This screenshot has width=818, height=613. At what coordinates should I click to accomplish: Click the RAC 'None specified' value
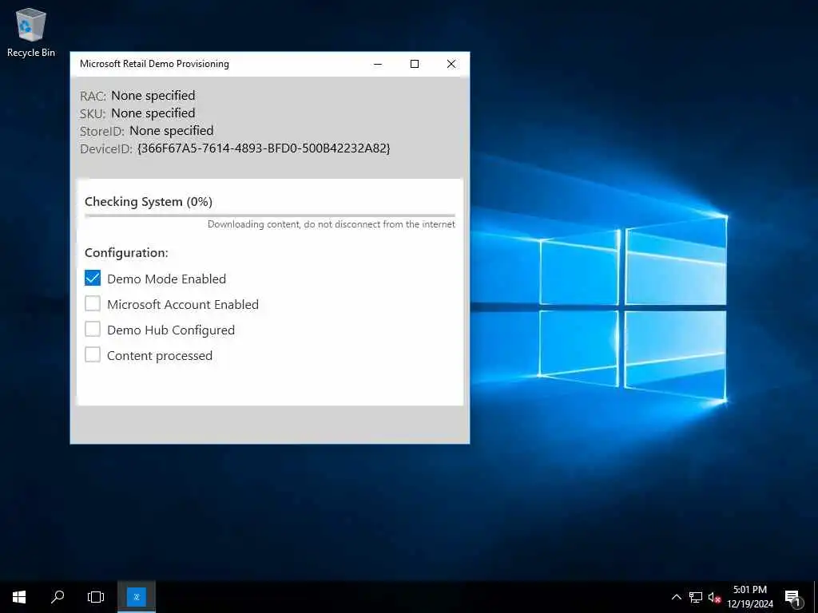click(x=153, y=96)
